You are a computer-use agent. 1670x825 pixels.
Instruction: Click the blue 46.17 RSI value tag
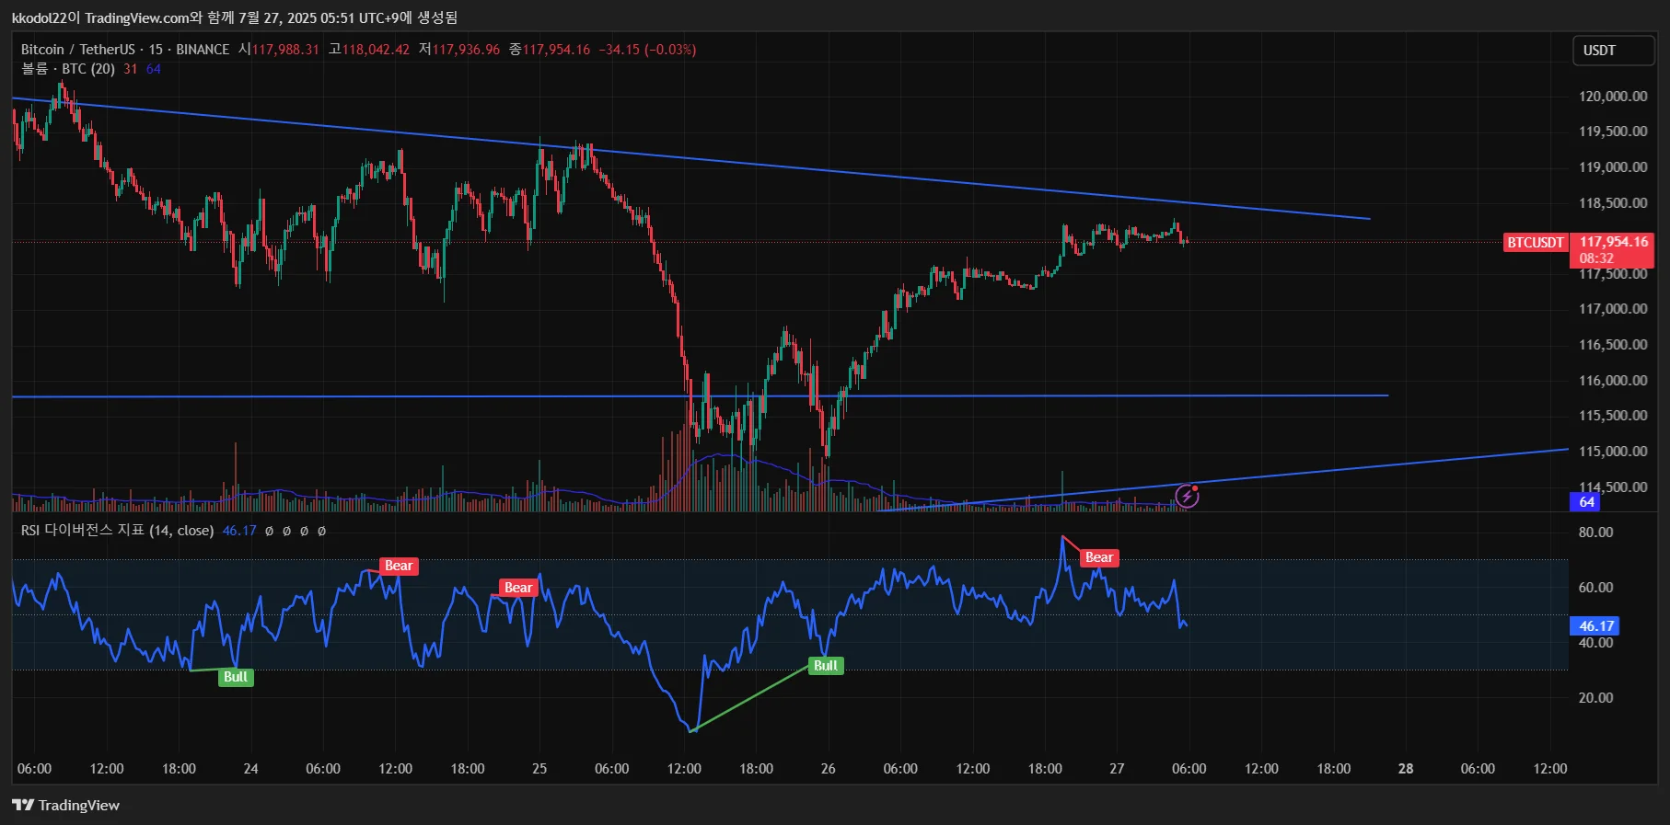1595,626
